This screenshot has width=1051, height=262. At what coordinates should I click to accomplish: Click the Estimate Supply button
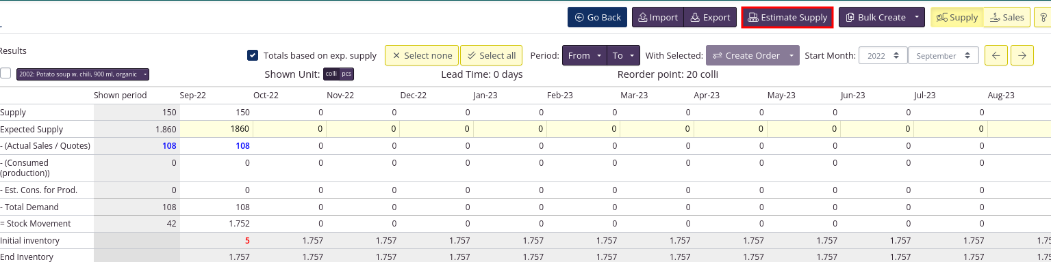click(787, 17)
